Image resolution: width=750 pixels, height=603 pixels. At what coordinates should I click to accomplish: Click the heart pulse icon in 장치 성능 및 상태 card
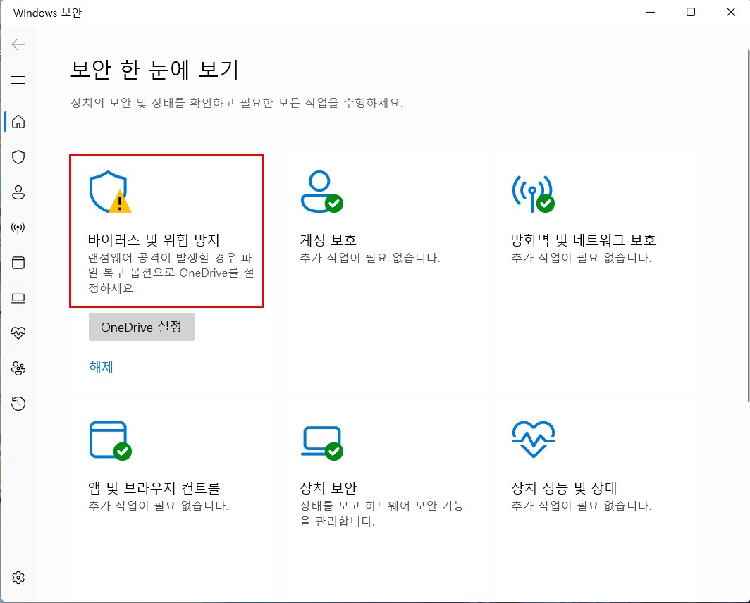[x=534, y=439]
